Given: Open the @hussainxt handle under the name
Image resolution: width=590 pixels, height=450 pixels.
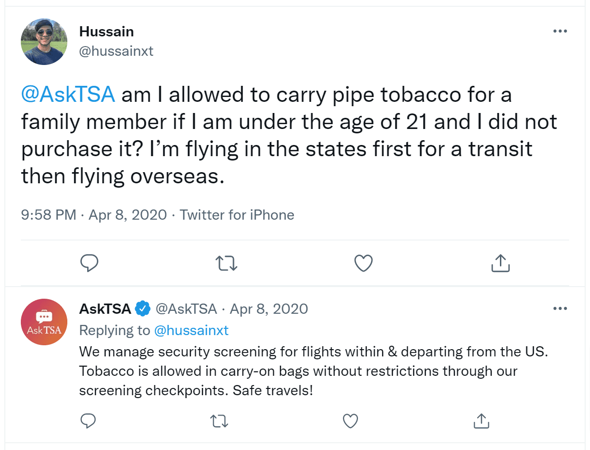Looking at the screenshot, I should point(116,51).
